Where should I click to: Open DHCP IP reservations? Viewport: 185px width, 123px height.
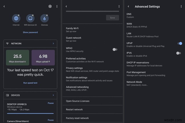click(138, 64)
